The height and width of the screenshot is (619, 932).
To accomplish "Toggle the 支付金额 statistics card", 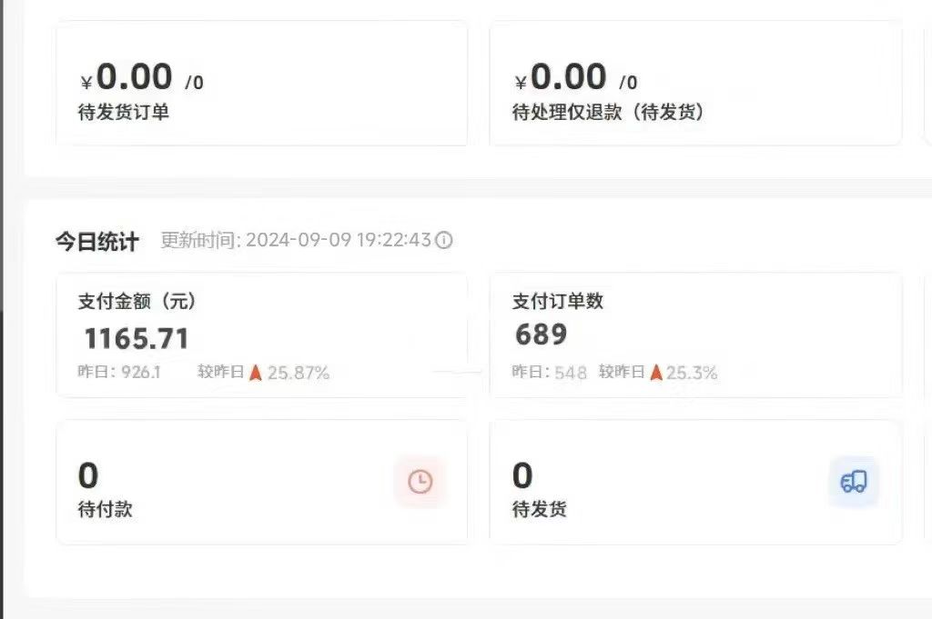I will coord(262,334).
